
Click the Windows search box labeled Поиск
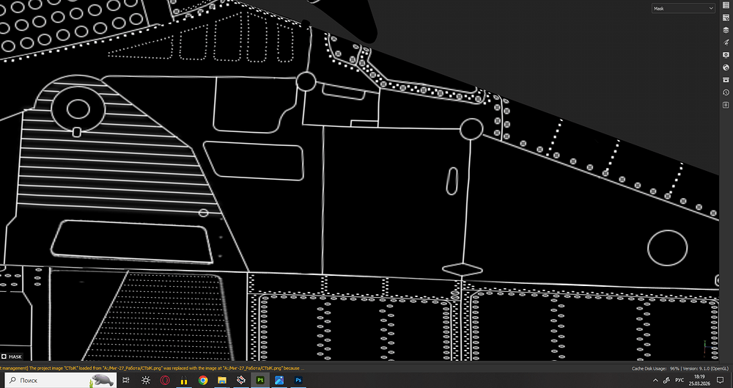[60, 380]
